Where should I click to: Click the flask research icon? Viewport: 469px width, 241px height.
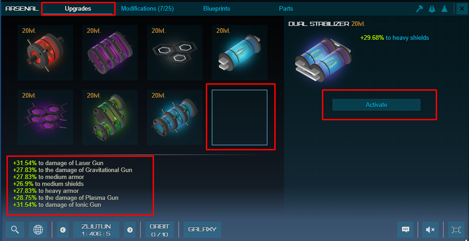tap(444, 9)
